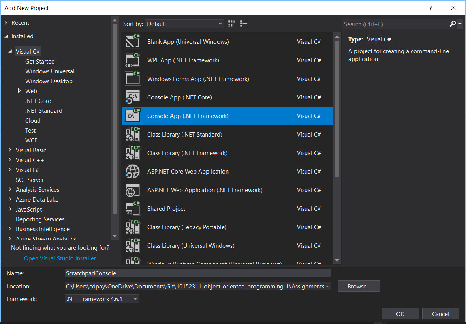The height and width of the screenshot is (324, 466).
Task: Choose the ASP.NET Web Application (.NET Framework) icon
Action: click(133, 190)
